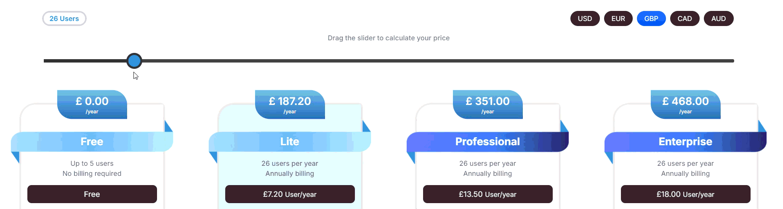Switch currency to EUR
783x209 pixels.
click(x=618, y=18)
